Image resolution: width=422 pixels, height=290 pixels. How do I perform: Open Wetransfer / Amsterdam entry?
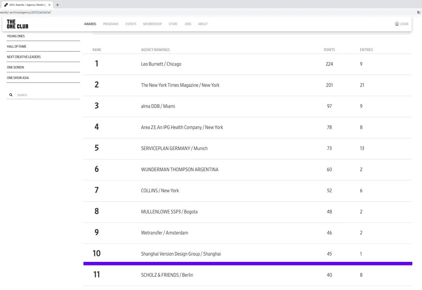click(165, 233)
